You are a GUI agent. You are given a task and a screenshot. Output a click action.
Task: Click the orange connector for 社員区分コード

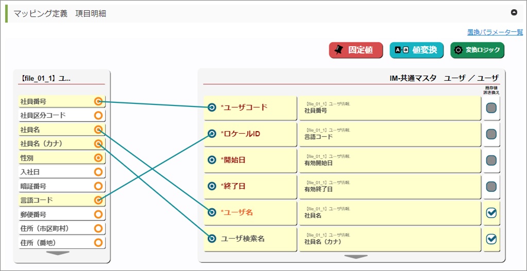(98, 115)
